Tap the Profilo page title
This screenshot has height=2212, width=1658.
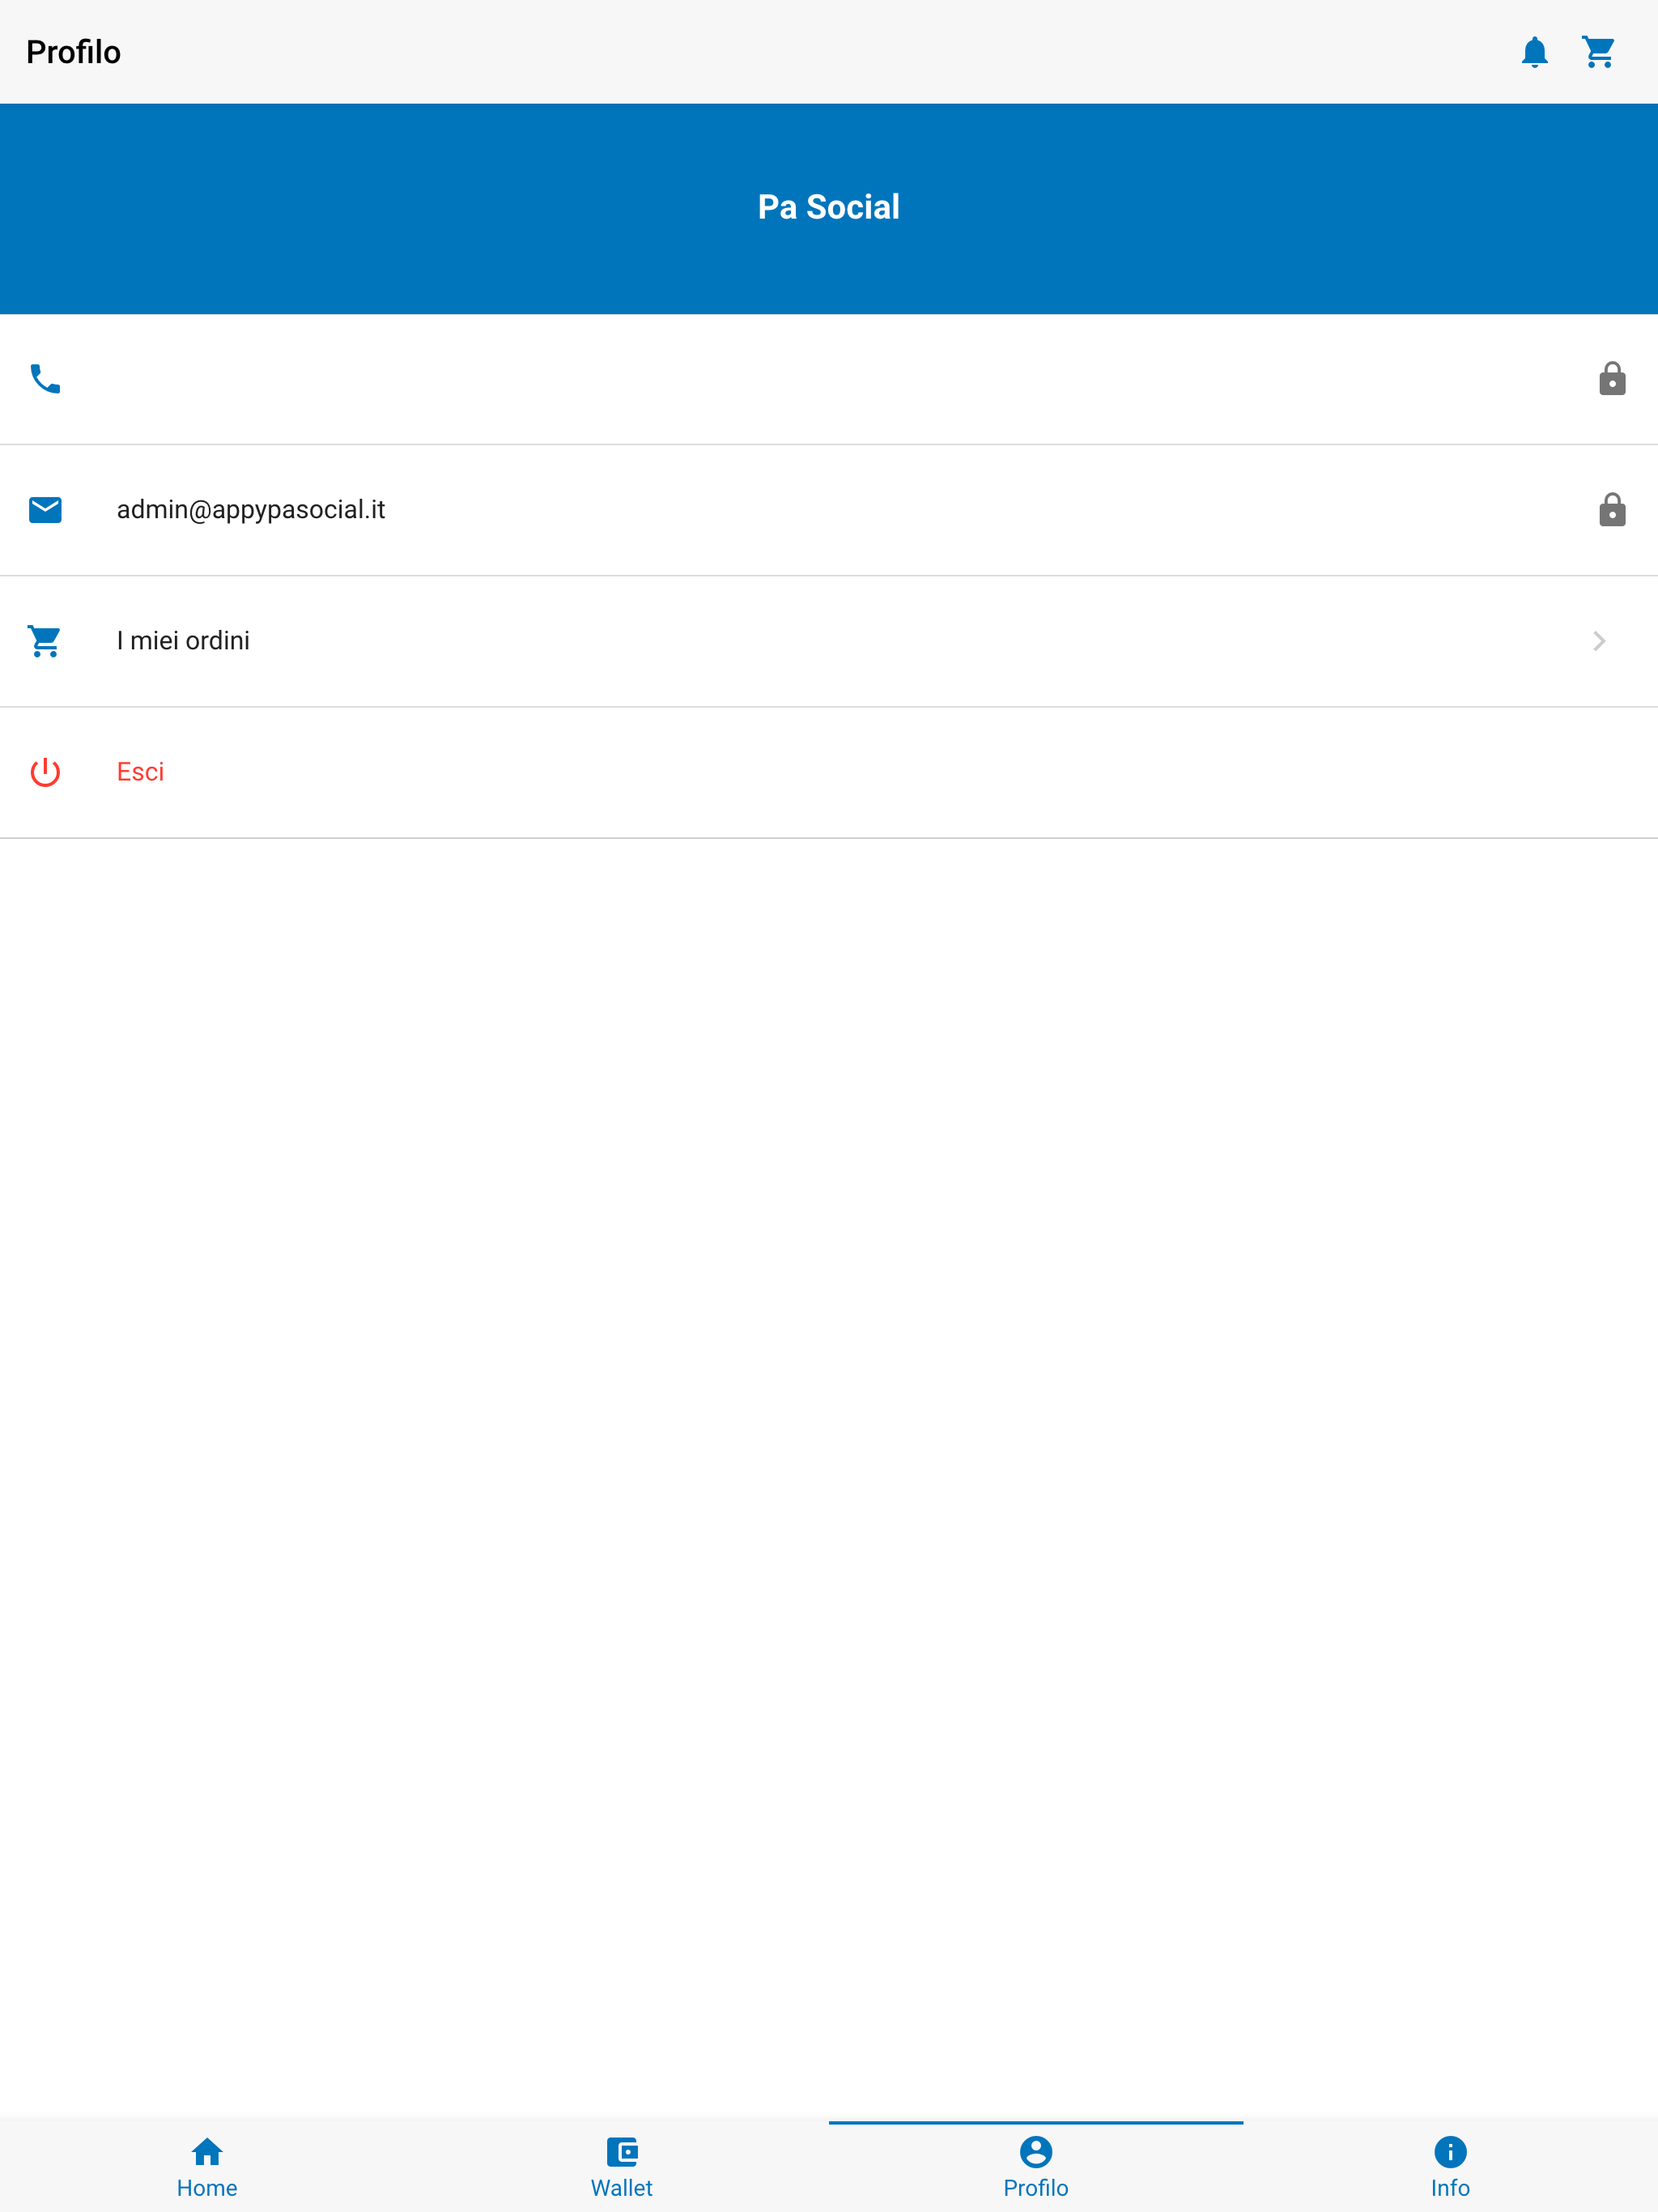coord(73,52)
